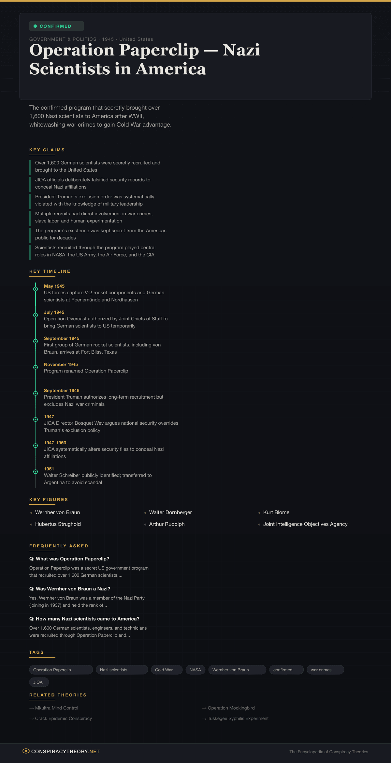Screen dimensions: 391x763
Task: Click the war crimes tag
Action: point(325,670)
